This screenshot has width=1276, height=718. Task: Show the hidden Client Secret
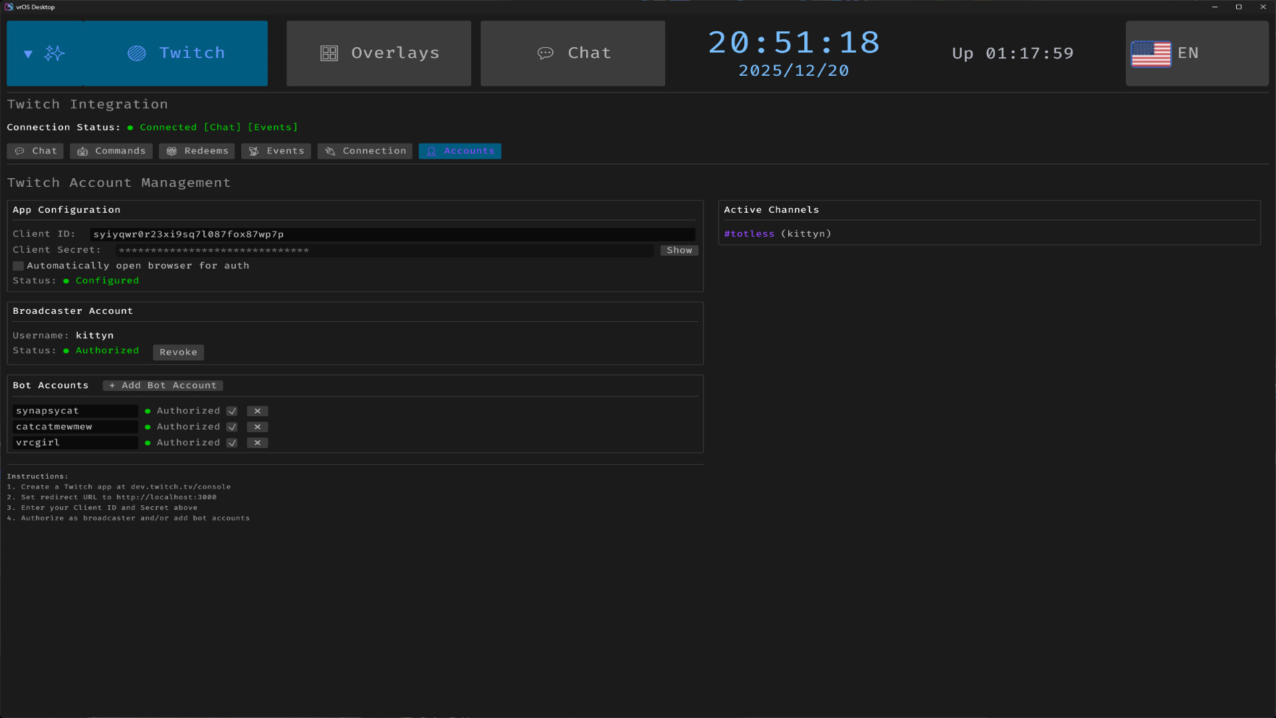(x=679, y=251)
